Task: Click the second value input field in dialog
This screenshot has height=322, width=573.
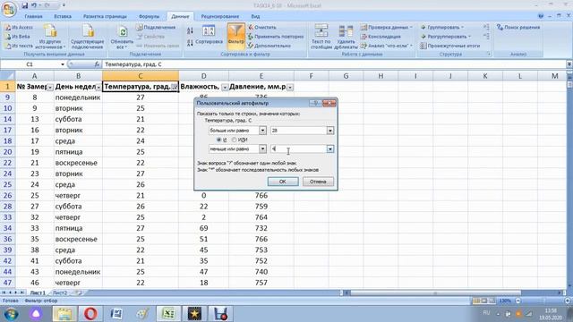Action: [x=298, y=149]
